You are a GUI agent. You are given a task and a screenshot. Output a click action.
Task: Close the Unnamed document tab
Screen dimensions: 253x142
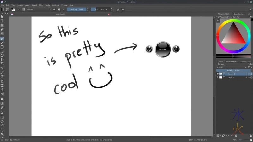tap(109, 14)
